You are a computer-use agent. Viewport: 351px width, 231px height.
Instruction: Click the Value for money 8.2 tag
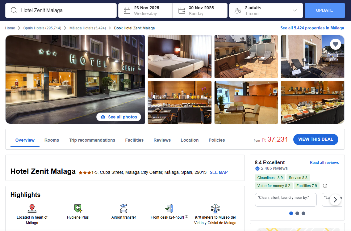pyautogui.click(x=274, y=186)
